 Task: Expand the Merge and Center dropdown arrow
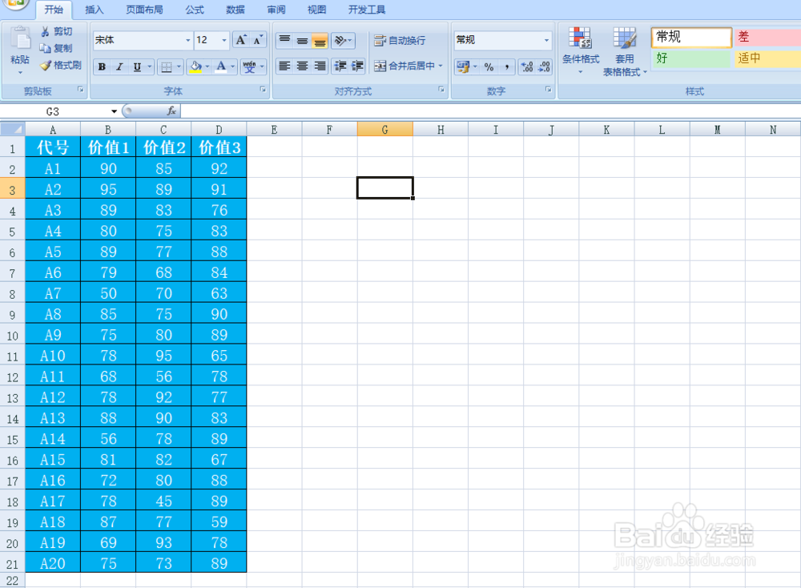tap(441, 66)
